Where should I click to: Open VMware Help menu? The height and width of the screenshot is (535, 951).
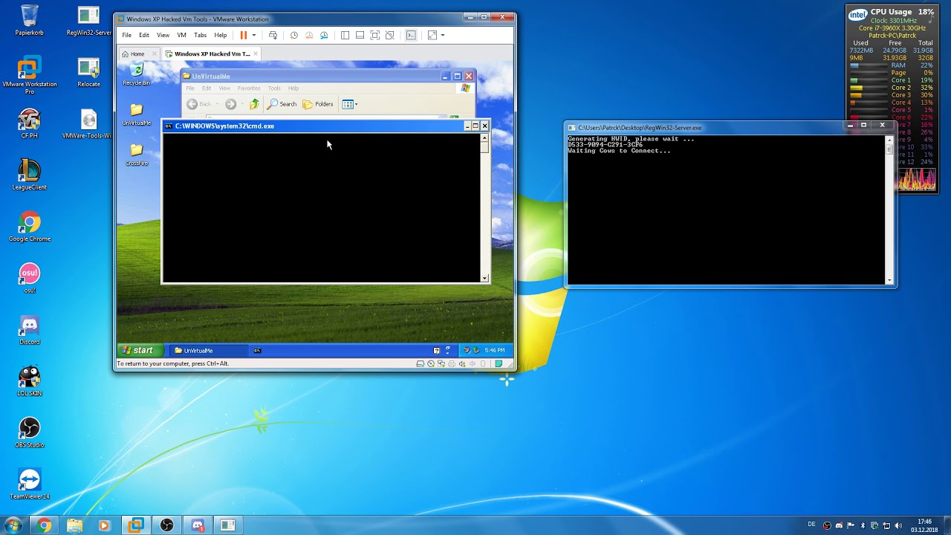pyautogui.click(x=221, y=35)
